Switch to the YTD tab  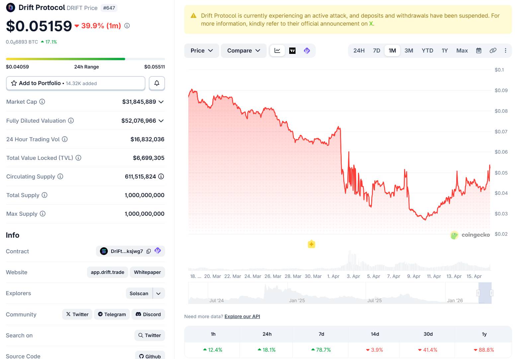click(427, 51)
